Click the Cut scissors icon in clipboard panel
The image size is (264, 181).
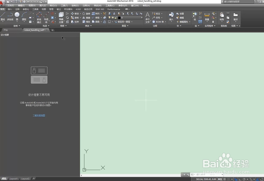(228, 13)
